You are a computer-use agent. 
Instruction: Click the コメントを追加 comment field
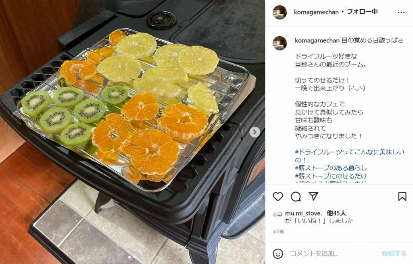click(332, 254)
